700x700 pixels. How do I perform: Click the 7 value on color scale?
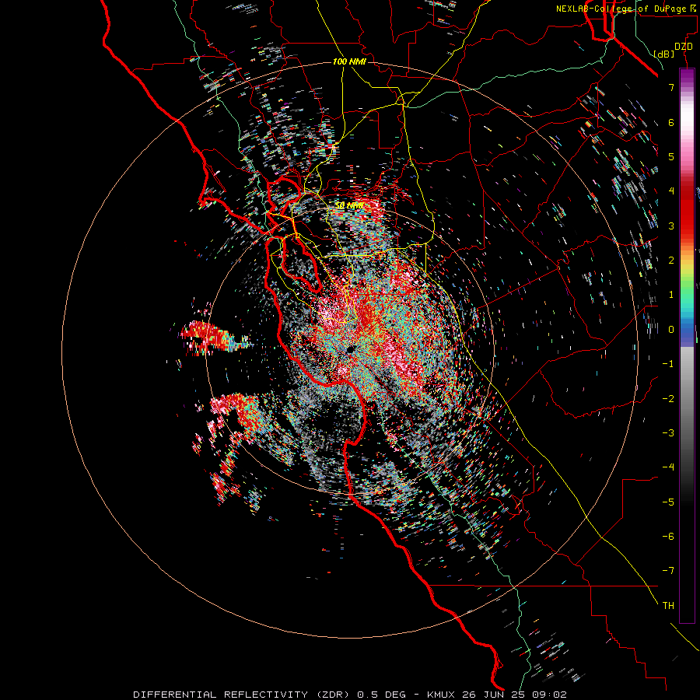pos(671,87)
